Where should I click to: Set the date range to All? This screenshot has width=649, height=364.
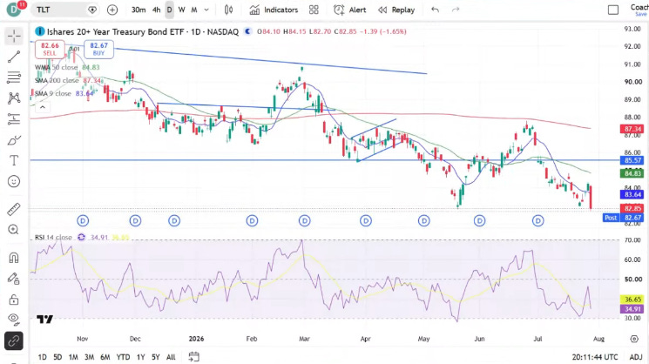[171, 357]
